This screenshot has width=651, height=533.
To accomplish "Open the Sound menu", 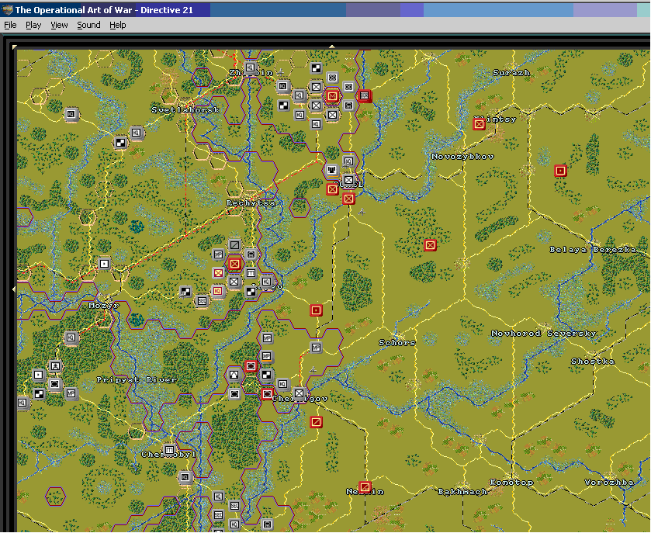I will click(88, 25).
